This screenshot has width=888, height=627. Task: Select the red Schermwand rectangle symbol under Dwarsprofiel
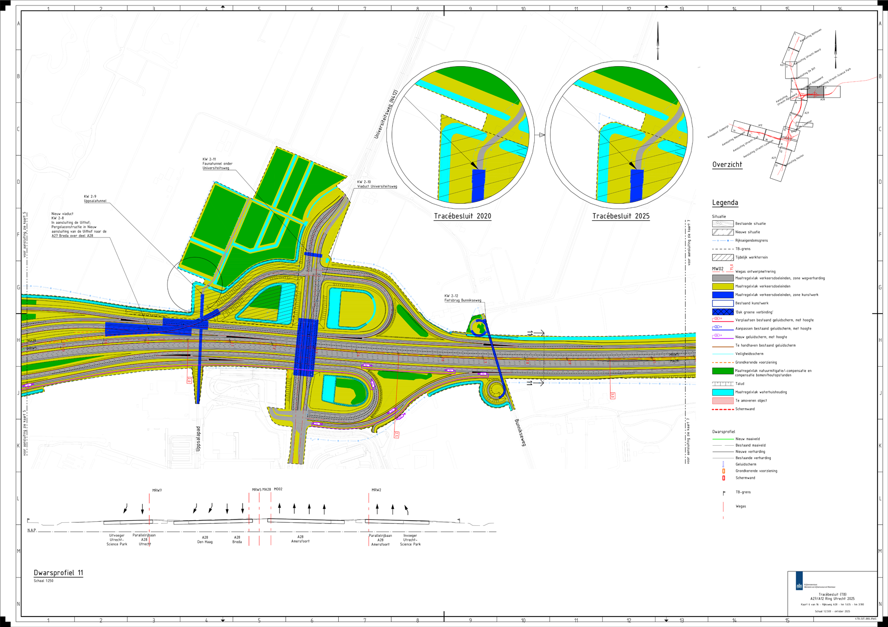(x=723, y=478)
